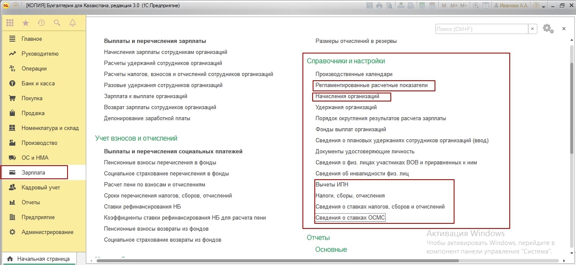Expand dropdown arrow next to info icon

pyautogui.click(x=544, y=6)
